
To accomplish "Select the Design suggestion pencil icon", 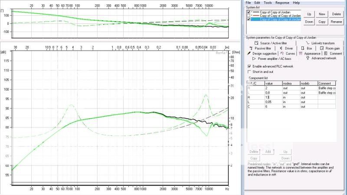I will coord(249,53).
